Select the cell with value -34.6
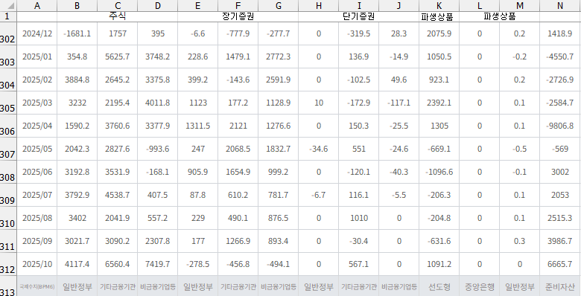Viewport: 581px width, 296px height. coord(318,149)
